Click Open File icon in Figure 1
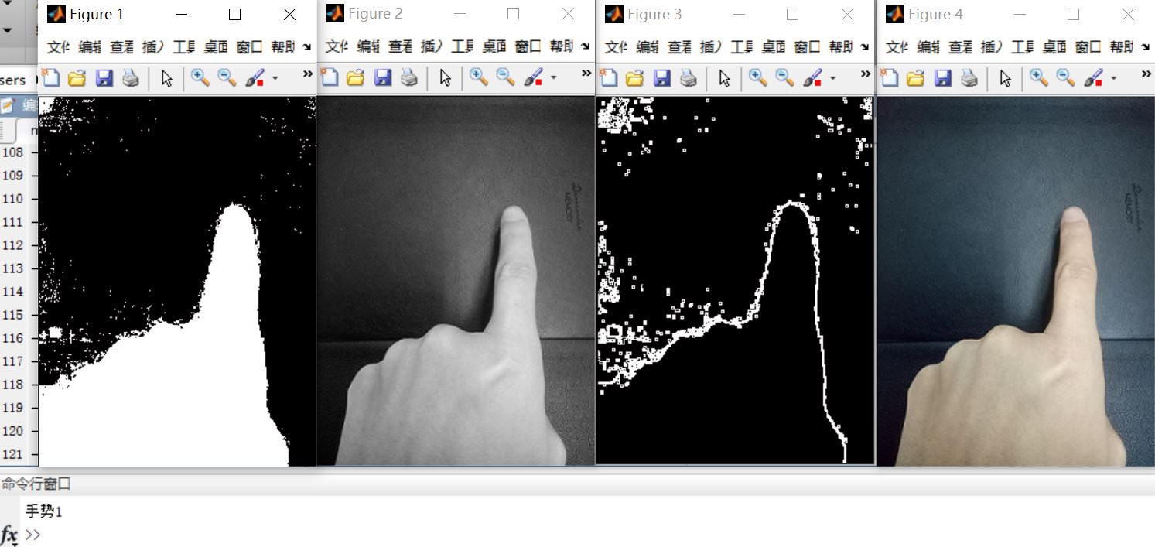The height and width of the screenshot is (547, 1155). pos(77,77)
